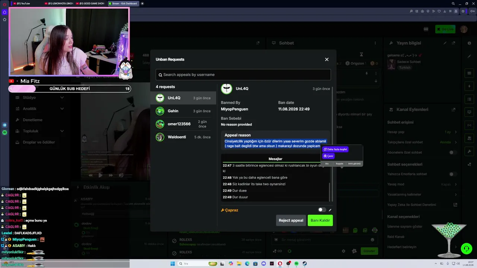Open Denetleme in the sidebar
477x268 pixels.
[x=33, y=120]
